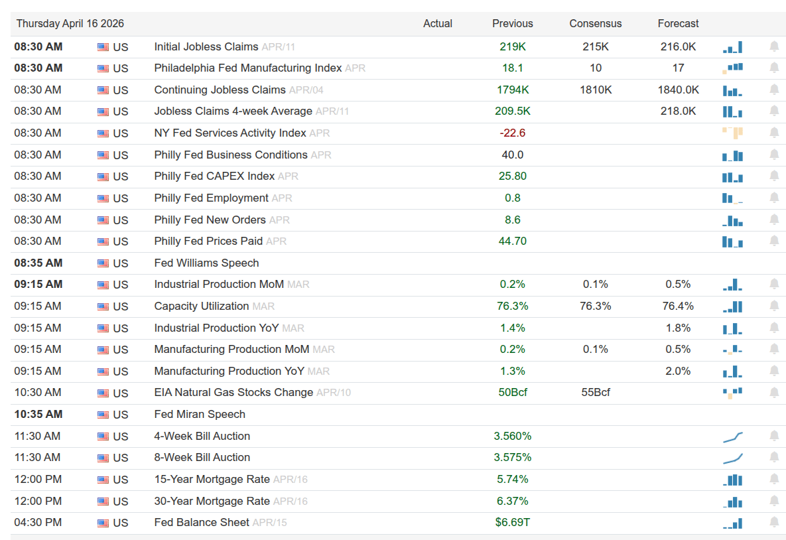The height and width of the screenshot is (540, 786).
Task: Turn on alert bell for Philly Fed Employment
Action: (x=774, y=198)
